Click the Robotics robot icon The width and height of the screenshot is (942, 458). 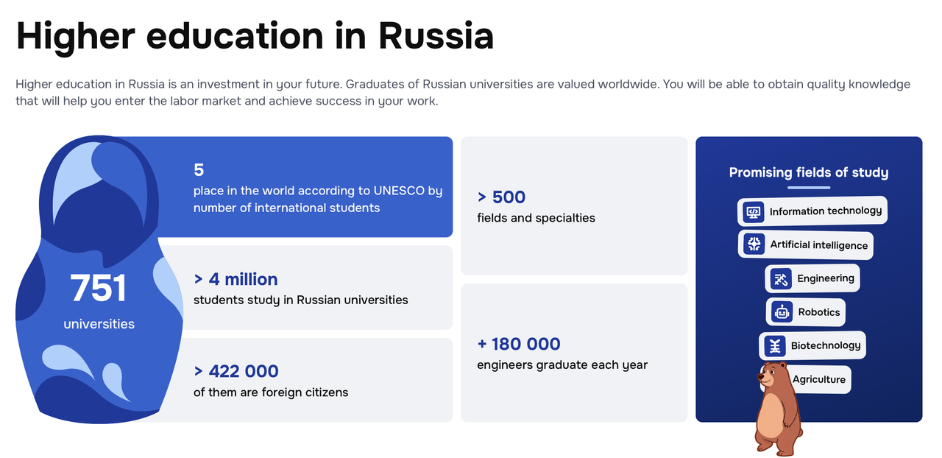pos(782,312)
